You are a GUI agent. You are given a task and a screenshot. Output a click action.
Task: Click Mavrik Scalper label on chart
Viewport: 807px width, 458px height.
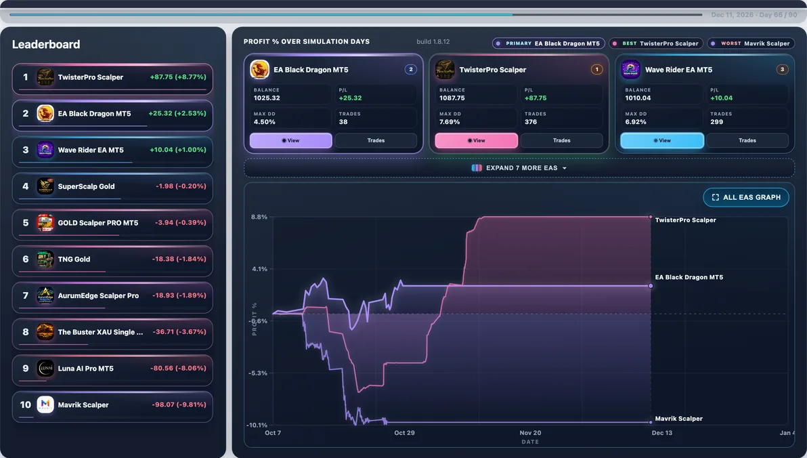click(679, 419)
